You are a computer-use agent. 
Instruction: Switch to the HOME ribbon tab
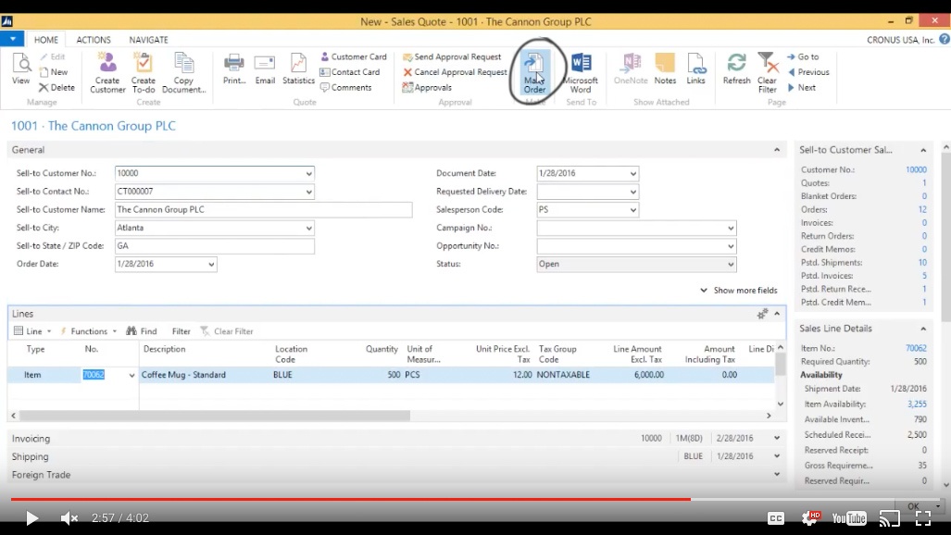pyautogui.click(x=46, y=40)
